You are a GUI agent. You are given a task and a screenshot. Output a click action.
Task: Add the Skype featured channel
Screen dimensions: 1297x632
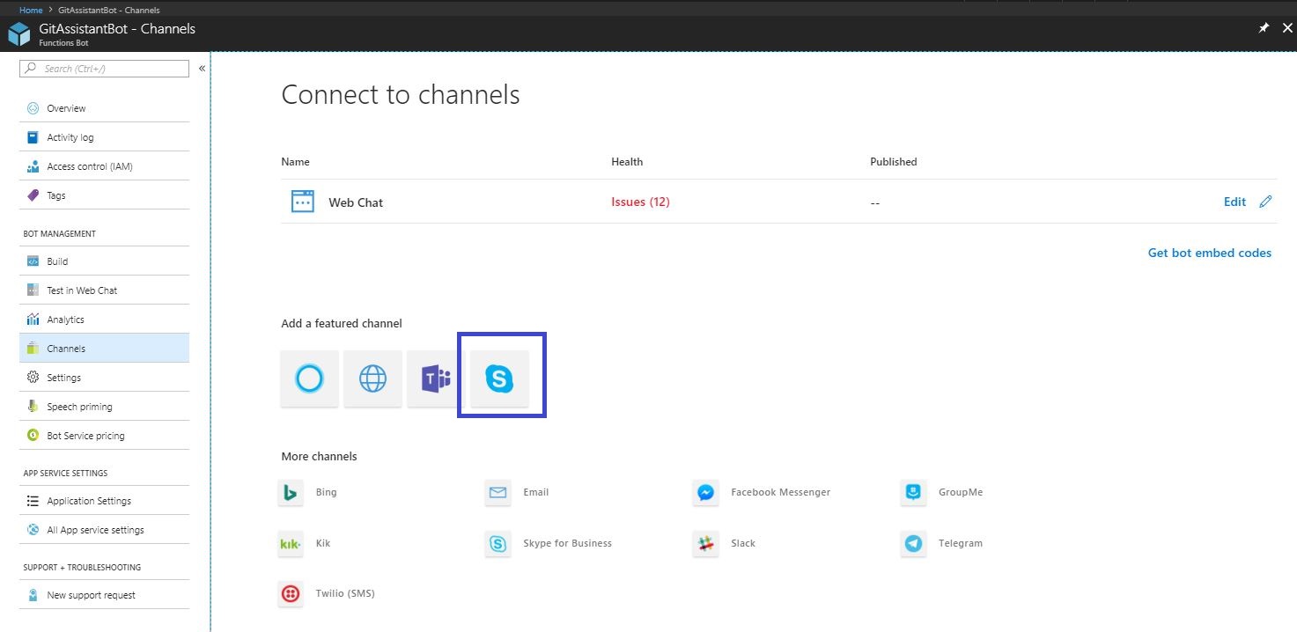499,378
